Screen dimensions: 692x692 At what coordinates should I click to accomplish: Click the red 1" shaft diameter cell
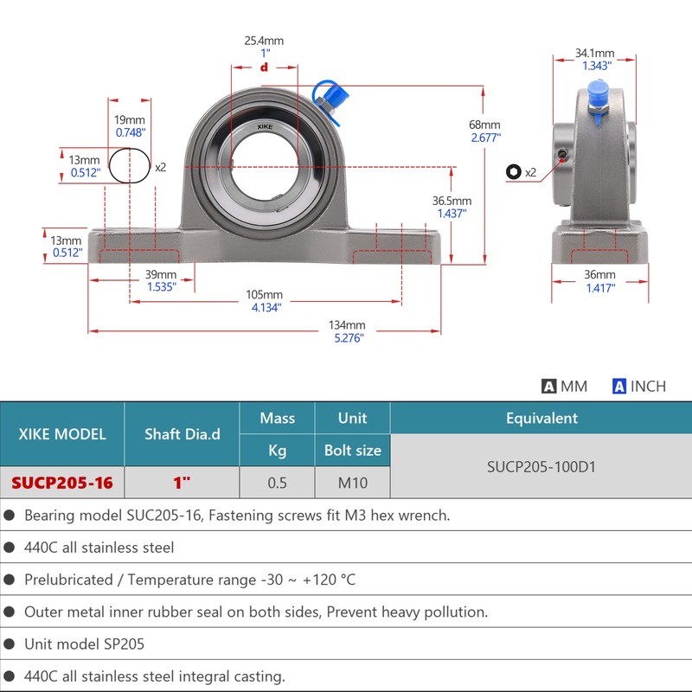[x=183, y=483]
